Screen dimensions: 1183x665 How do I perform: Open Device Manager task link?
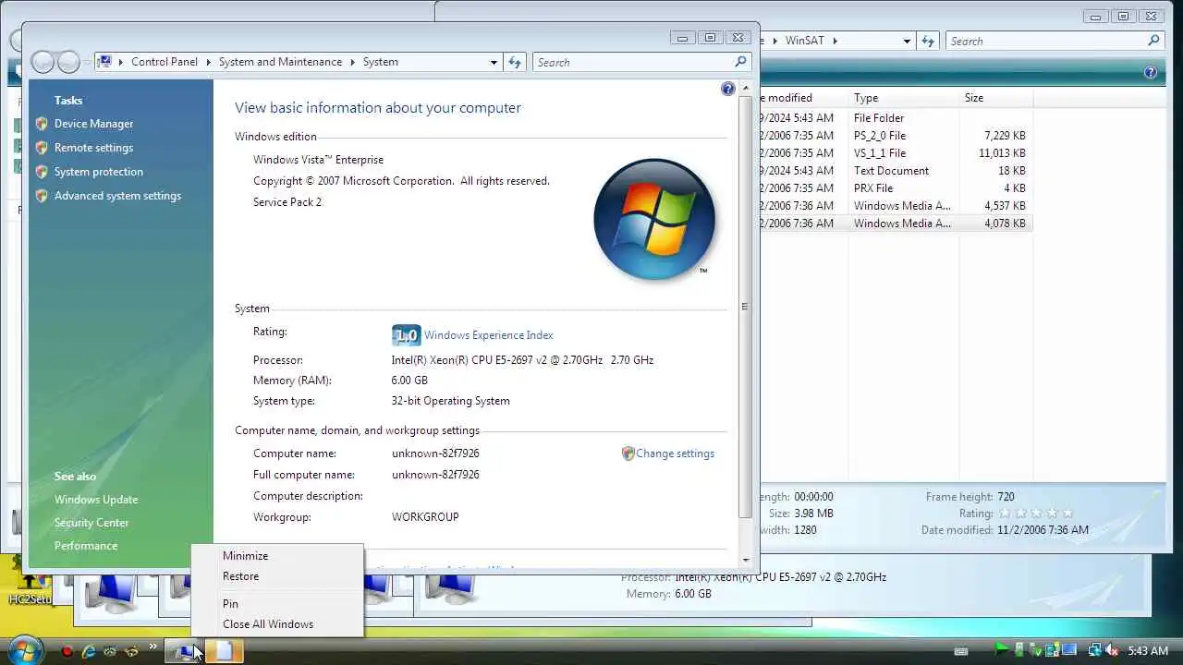click(93, 124)
